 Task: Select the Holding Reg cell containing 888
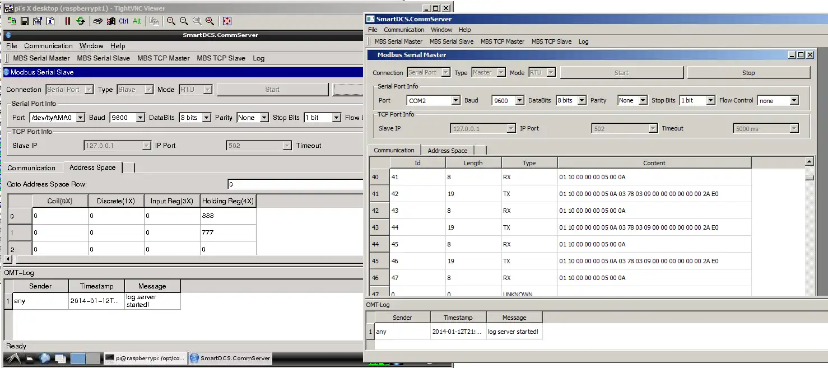click(228, 216)
